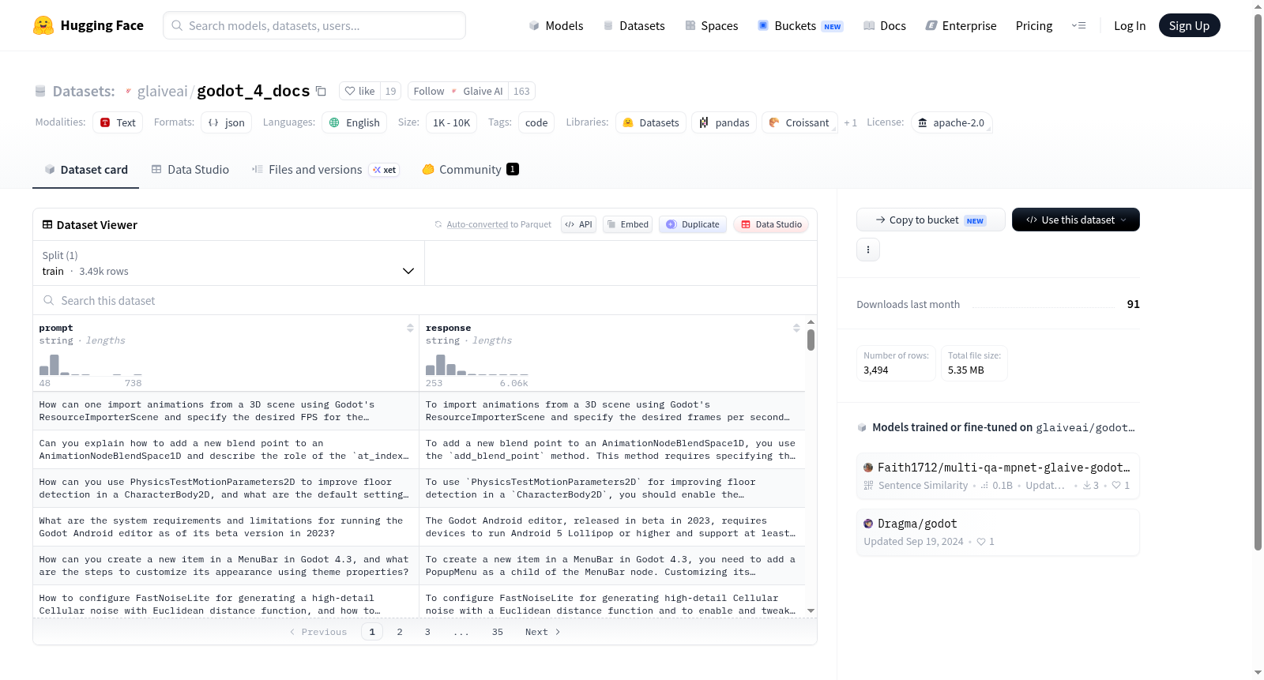Copy dataset name with copy icon
This screenshot has height=680, width=1264.
[x=321, y=91]
